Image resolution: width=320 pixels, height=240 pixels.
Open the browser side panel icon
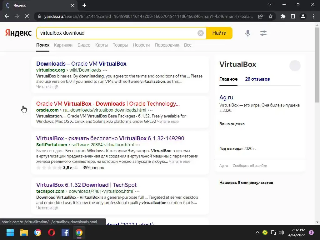[x=293, y=16]
